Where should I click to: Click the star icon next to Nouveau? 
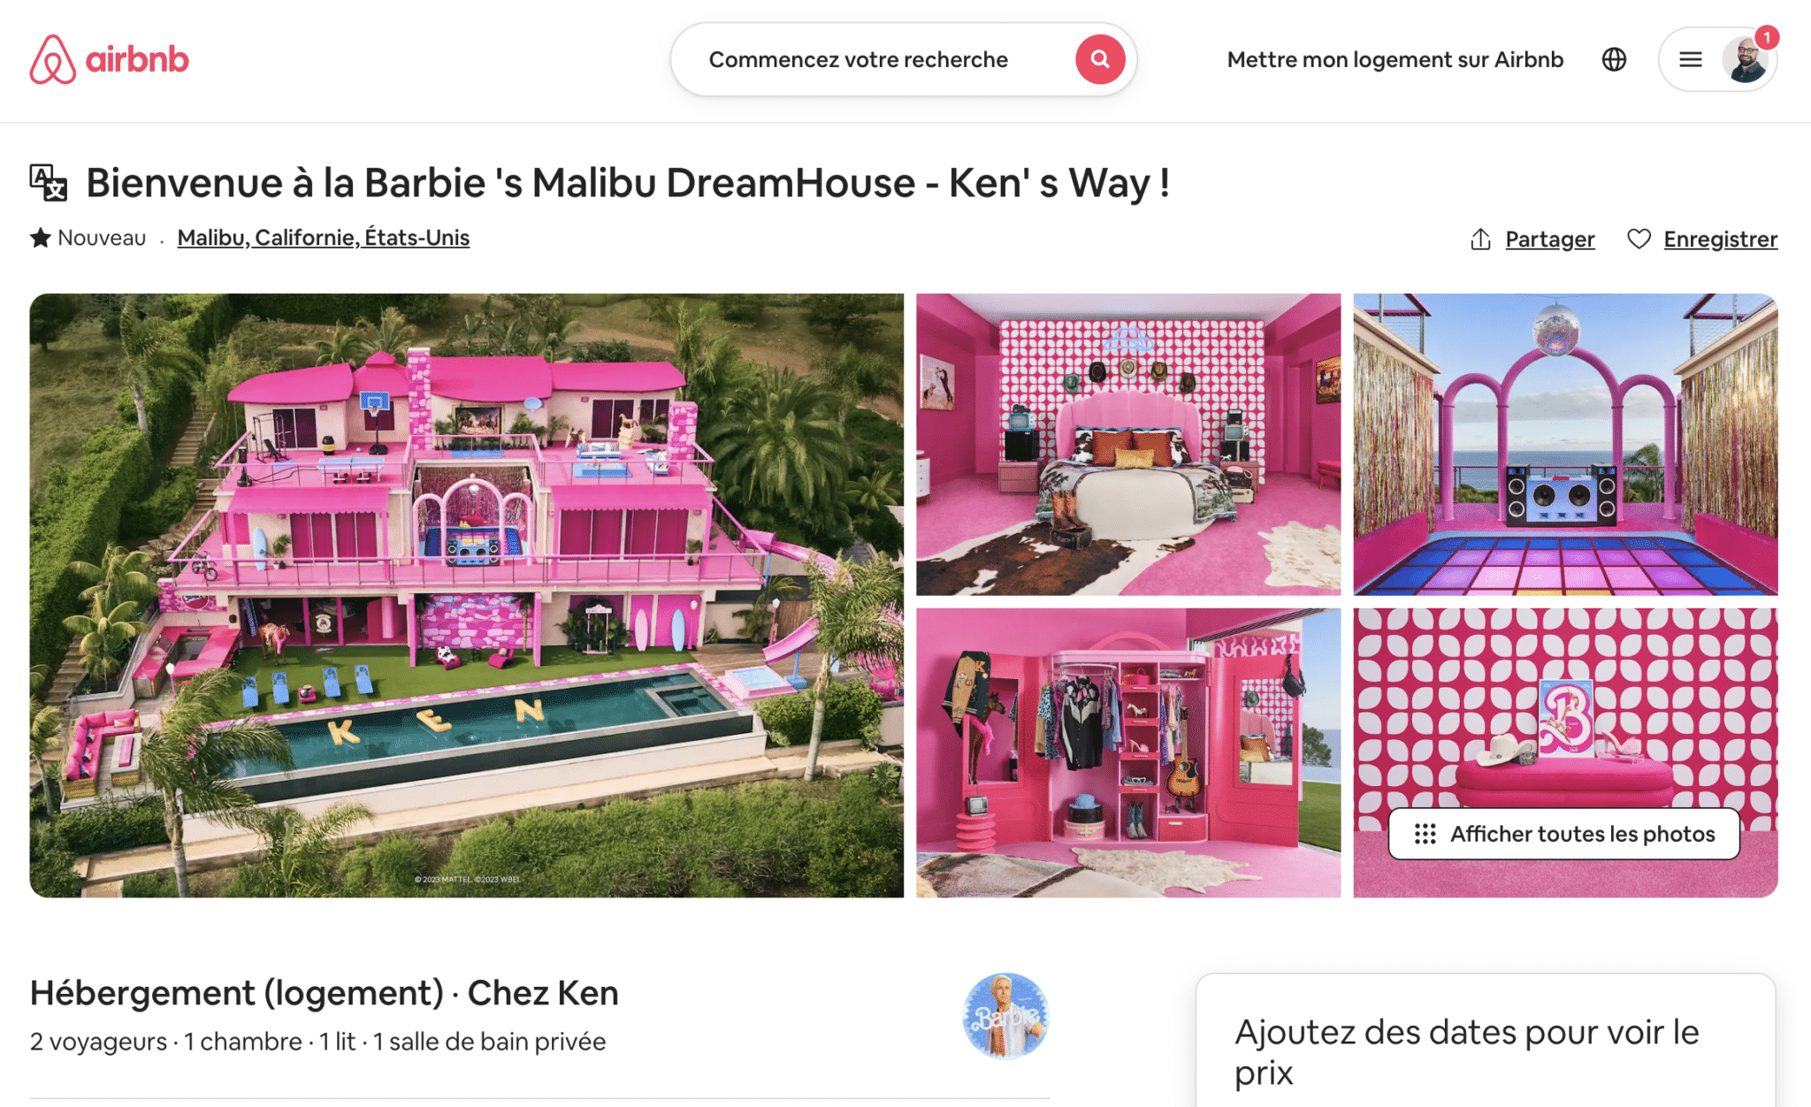(x=40, y=238)
